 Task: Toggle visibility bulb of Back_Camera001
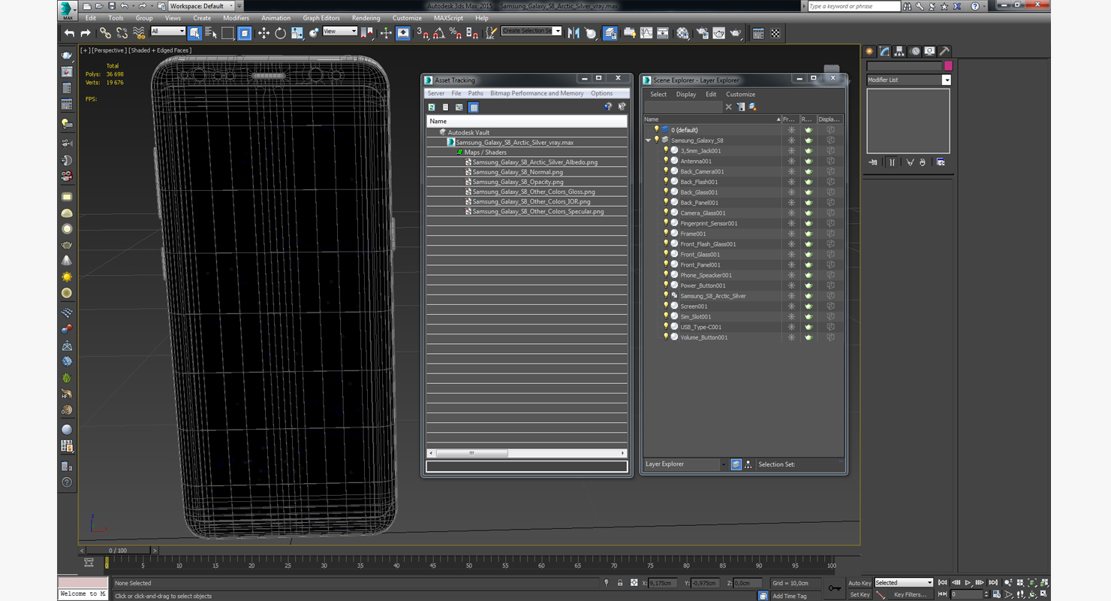pyautogui.click(x=665, y=171)
